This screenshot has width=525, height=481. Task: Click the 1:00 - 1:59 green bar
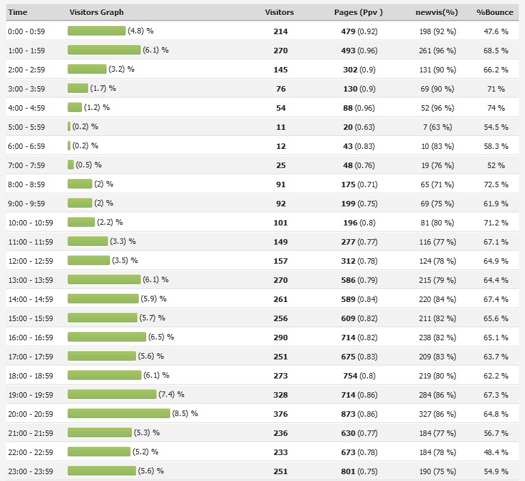tap(104, 50)
